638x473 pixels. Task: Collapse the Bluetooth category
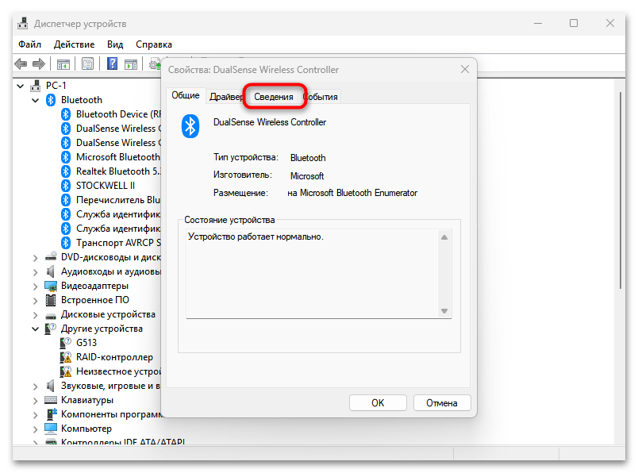(36, 100)
